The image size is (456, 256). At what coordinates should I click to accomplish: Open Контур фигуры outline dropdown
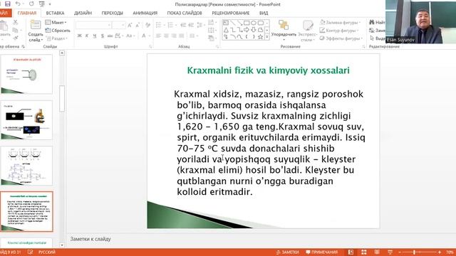tap(339, 30)
